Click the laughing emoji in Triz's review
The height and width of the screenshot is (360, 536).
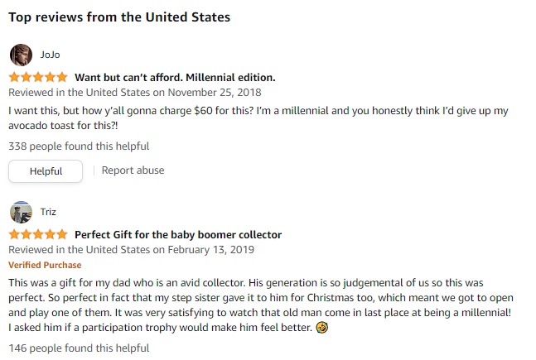tap(322, 327)
